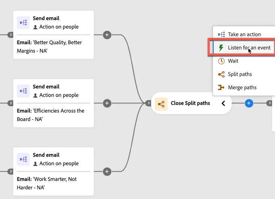Click input arrow of 'Work Smarter' Send email card
This screenshot has width=275, height=199.
[x=10, y=171]
